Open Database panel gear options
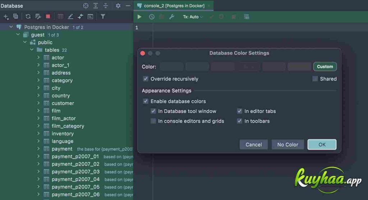The width and height of the screenshot is (368, 200). click(x=118, y=6)
